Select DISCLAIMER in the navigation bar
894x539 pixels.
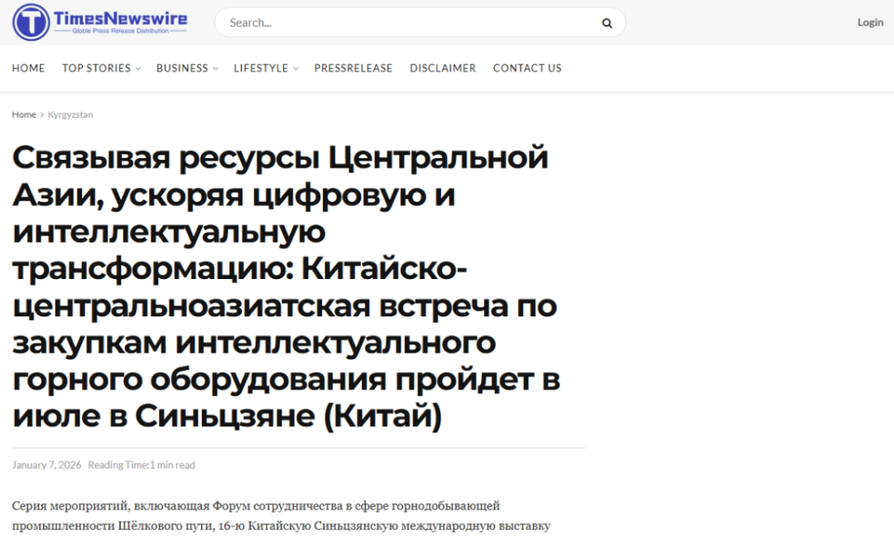(x=443, y=68)
